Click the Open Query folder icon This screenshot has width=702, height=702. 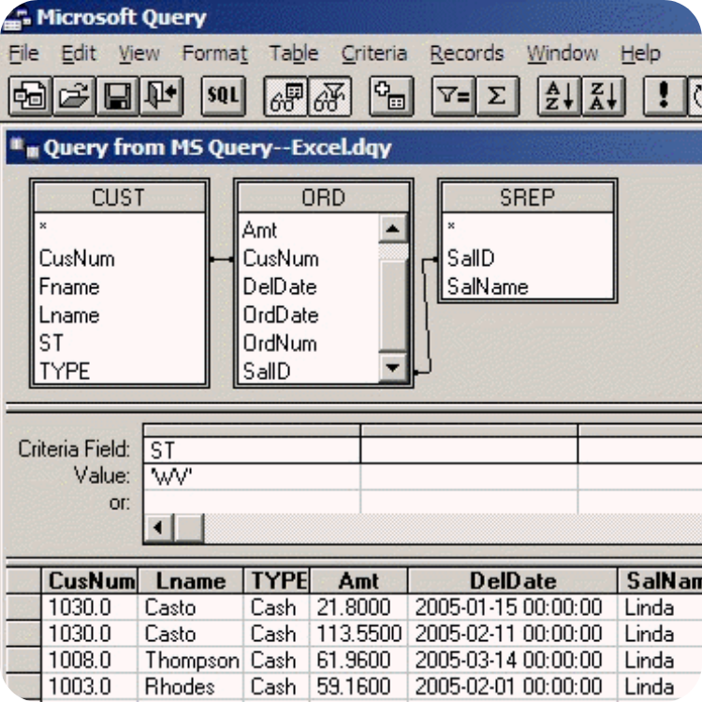[74, 96]
